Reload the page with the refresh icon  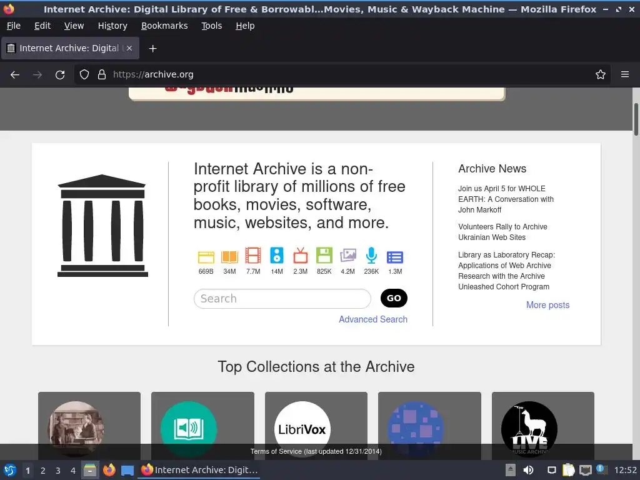pos(60,75)
